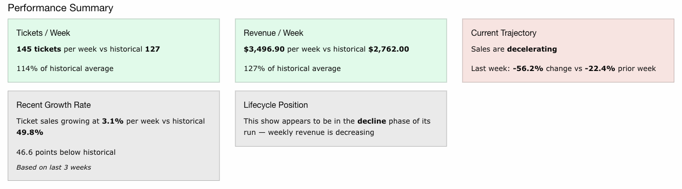682x189 pixels.
Task: Select the historical 49.8% growth figure
Action: pyautogui.click(x=30, y=133)
